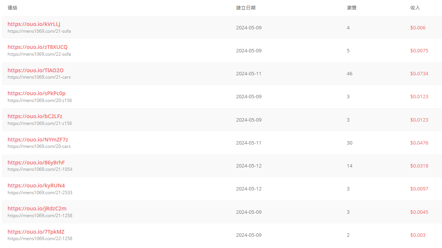The image size is (442, 248).
Task: Open the short link https://ouo.io/TlAO2O
Action: pyautogui.click(x=35, y=70)
